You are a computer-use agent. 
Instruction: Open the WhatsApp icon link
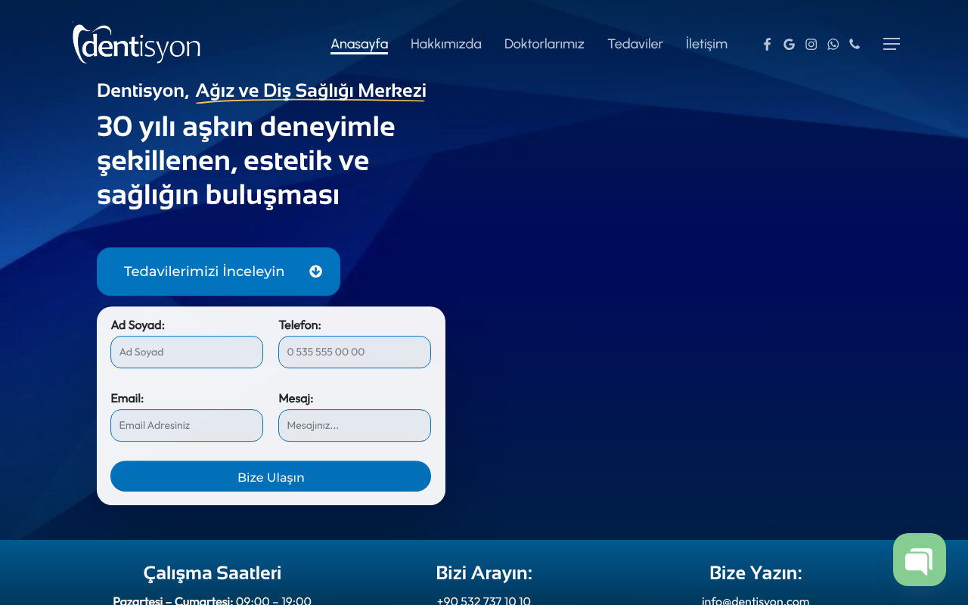coord(833,44)
